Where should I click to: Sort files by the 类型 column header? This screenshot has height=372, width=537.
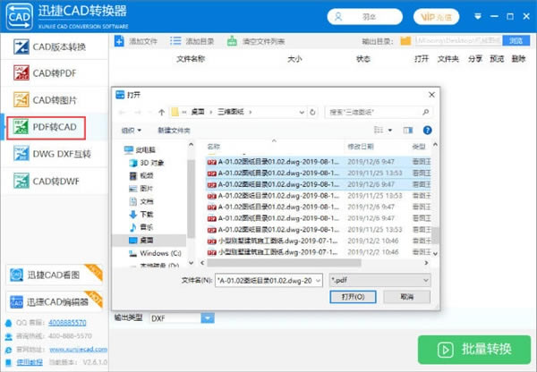point(421,147)
